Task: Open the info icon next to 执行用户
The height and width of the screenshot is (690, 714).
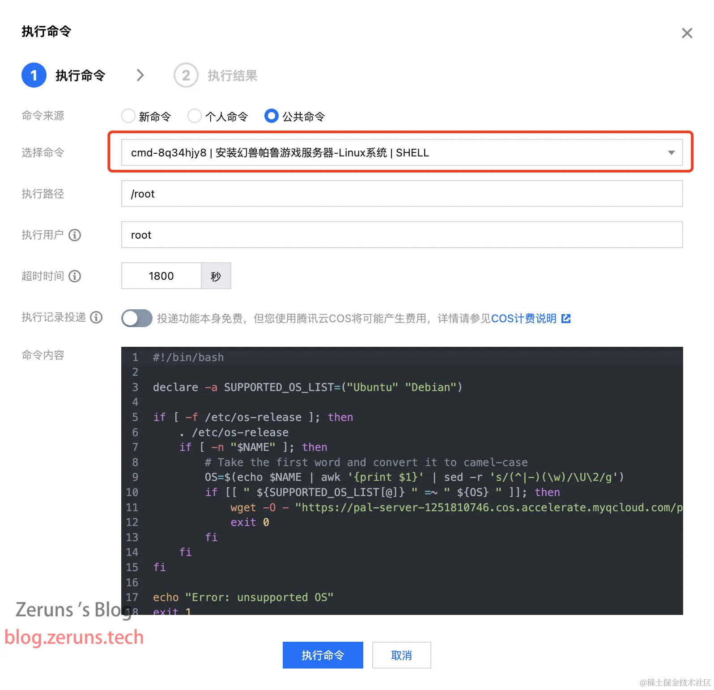Action: point(75,235)
